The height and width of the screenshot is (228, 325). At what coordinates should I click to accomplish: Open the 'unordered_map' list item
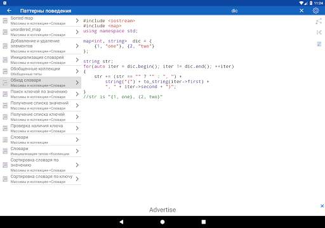coord(41,32)
